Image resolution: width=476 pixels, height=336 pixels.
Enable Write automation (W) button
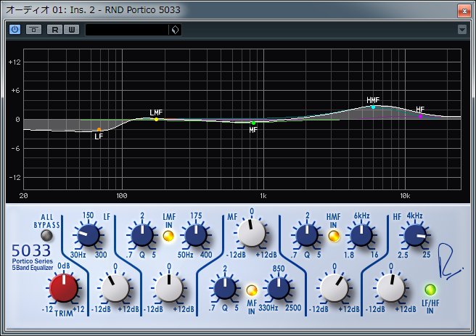(72, 30)
